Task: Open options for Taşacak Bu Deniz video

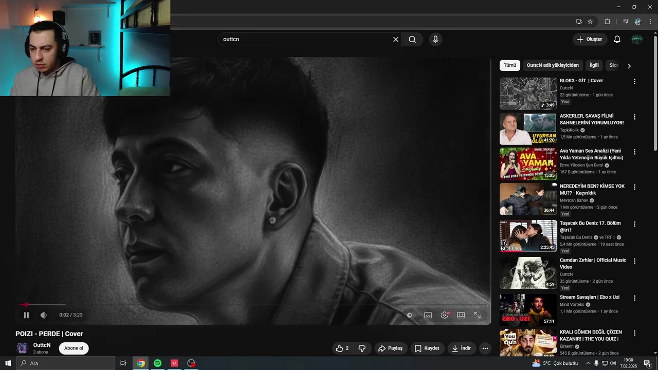Action: pos(634,224)
